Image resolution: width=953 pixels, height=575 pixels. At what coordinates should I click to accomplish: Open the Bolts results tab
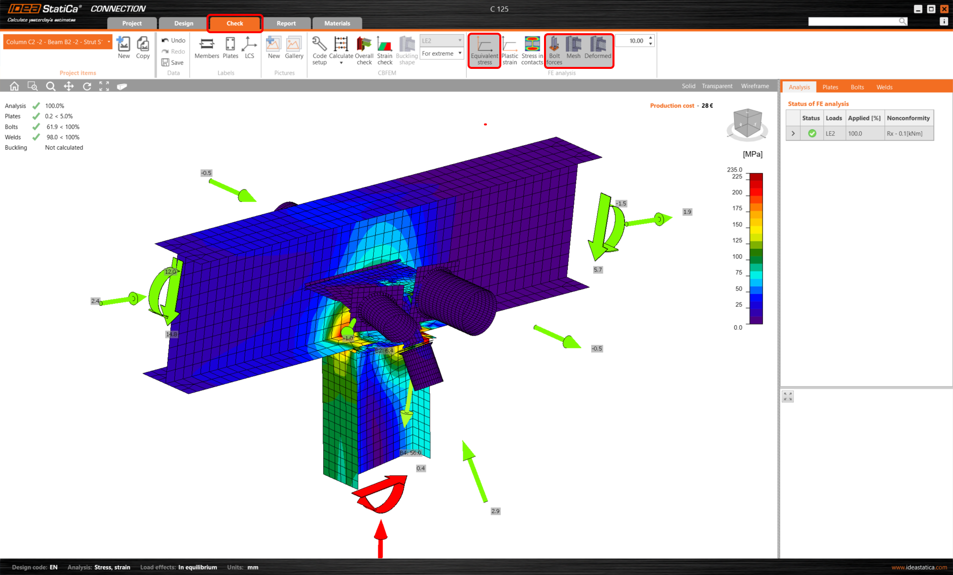[857, 87]
